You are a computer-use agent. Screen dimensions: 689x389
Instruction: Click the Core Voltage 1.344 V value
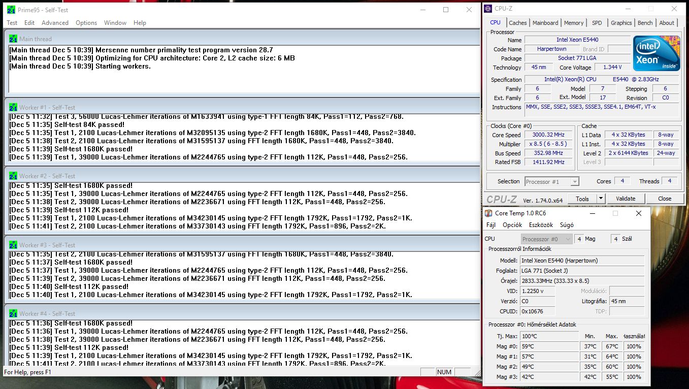613,67
